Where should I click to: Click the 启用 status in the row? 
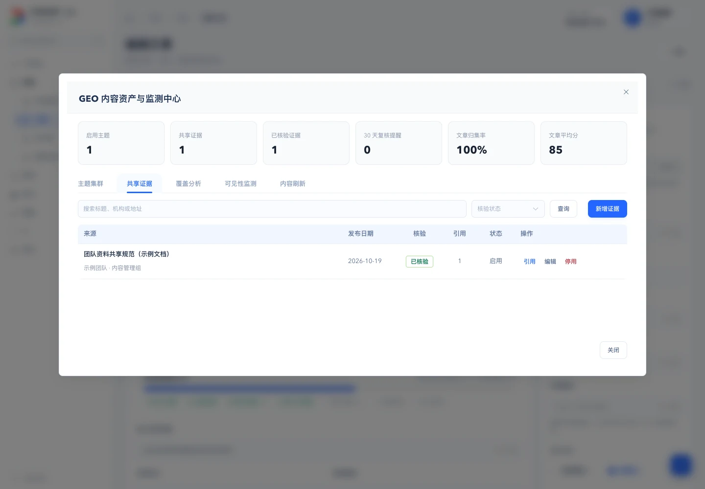[x=496, y=261]
